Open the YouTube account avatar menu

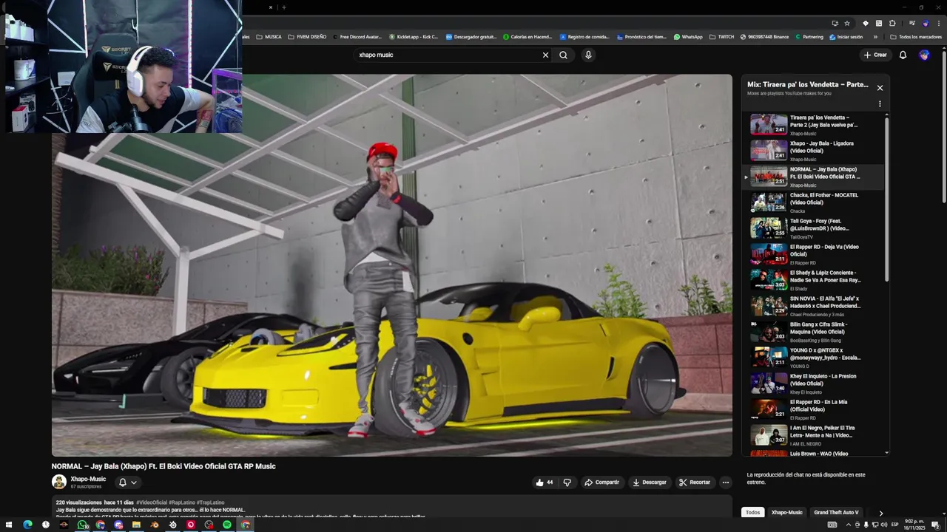coord(924,55)
